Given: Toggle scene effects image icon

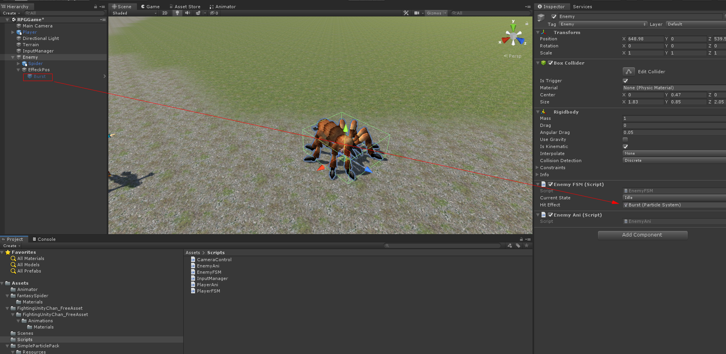Looking at the screenshot, I should pyautogui.click(x=198, y=13).
